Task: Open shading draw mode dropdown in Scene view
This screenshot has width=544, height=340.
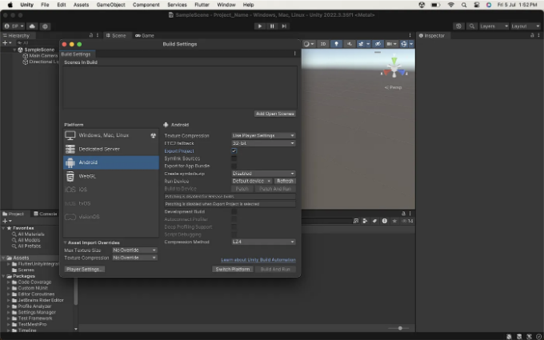Action: tap(309, 44)
